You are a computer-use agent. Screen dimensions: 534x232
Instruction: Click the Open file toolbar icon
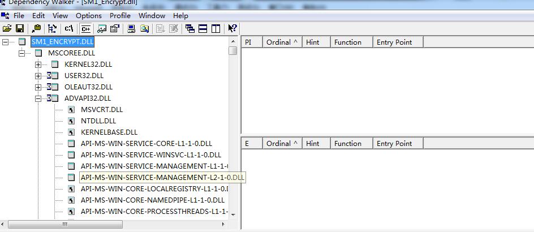(x=7, y=29)
